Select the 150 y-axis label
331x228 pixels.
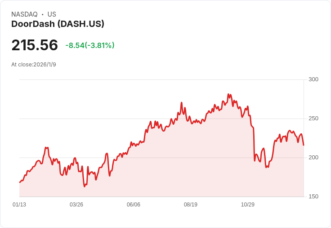pos(313,197)
